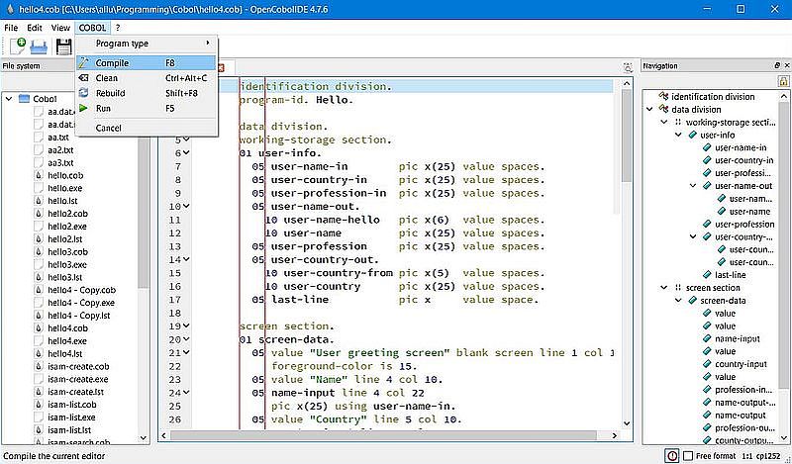Float the Navigation panel with dock icon
The height and width of the screenshot is (464, 792).
(777, 65)
